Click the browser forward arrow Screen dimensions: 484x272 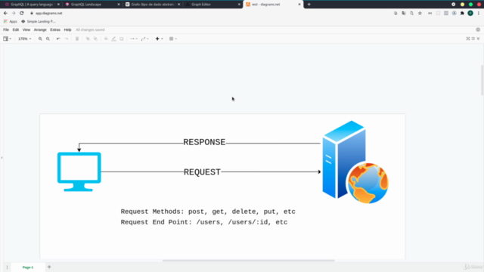click(14, 14)
